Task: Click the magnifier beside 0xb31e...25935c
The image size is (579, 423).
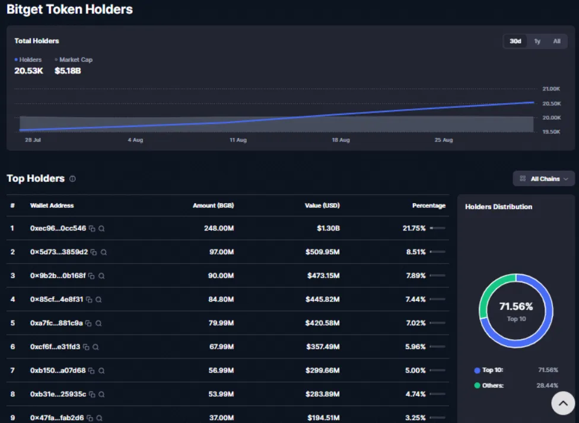Action: (x=101, y=394)
